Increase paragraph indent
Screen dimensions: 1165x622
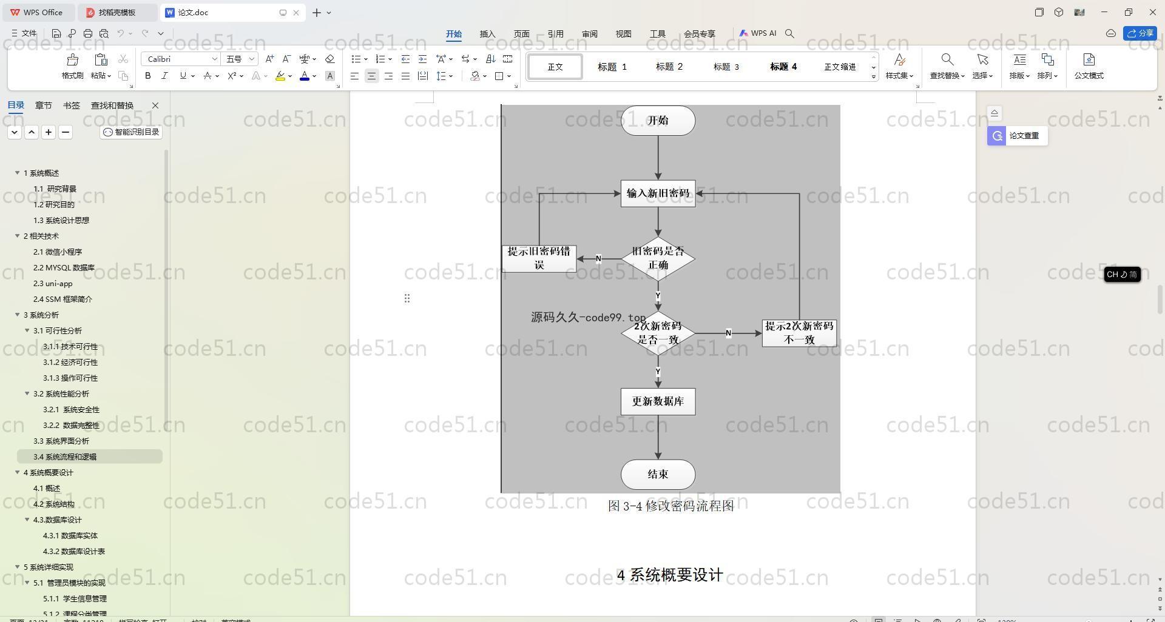click(x=422, y=59)
